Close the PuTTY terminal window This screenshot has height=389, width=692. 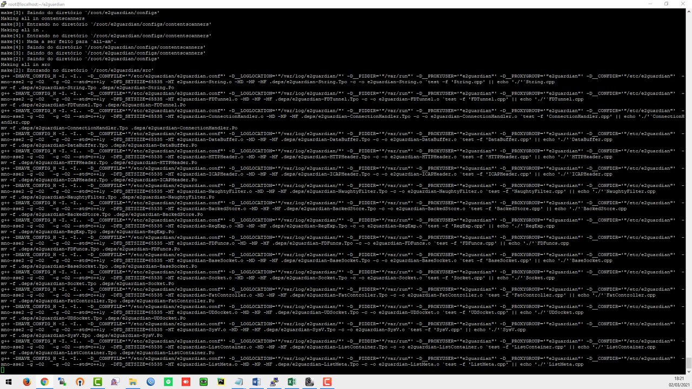coord(683,4)
